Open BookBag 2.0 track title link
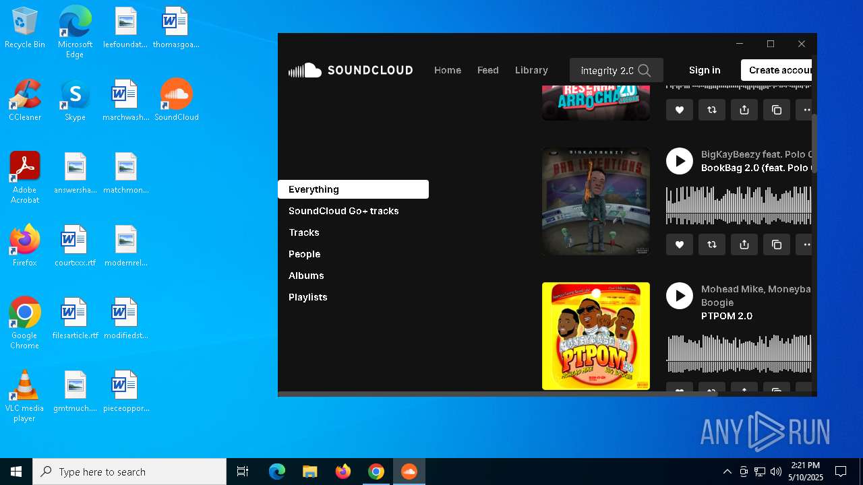 tap(756, 168)
